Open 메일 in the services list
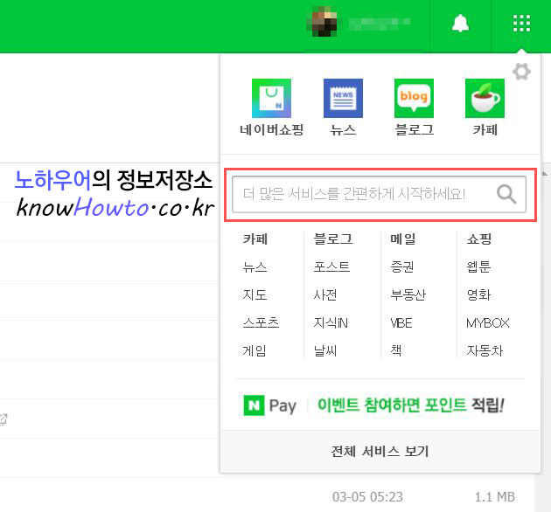The image size is (551, 512). pyautogui.click(x=403, y=239)
